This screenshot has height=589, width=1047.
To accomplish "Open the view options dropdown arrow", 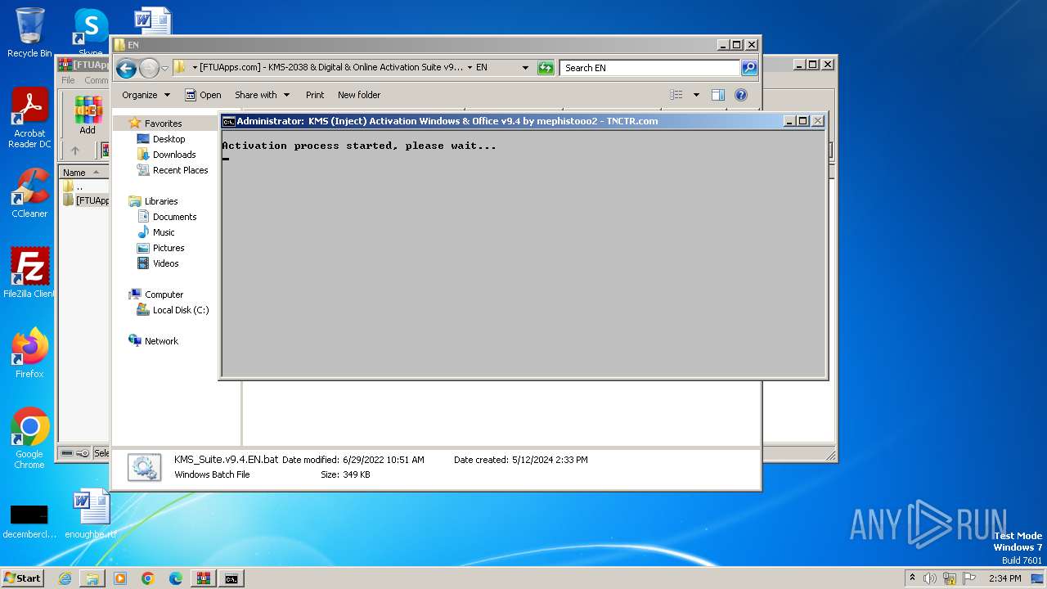I will pos(696,95).
